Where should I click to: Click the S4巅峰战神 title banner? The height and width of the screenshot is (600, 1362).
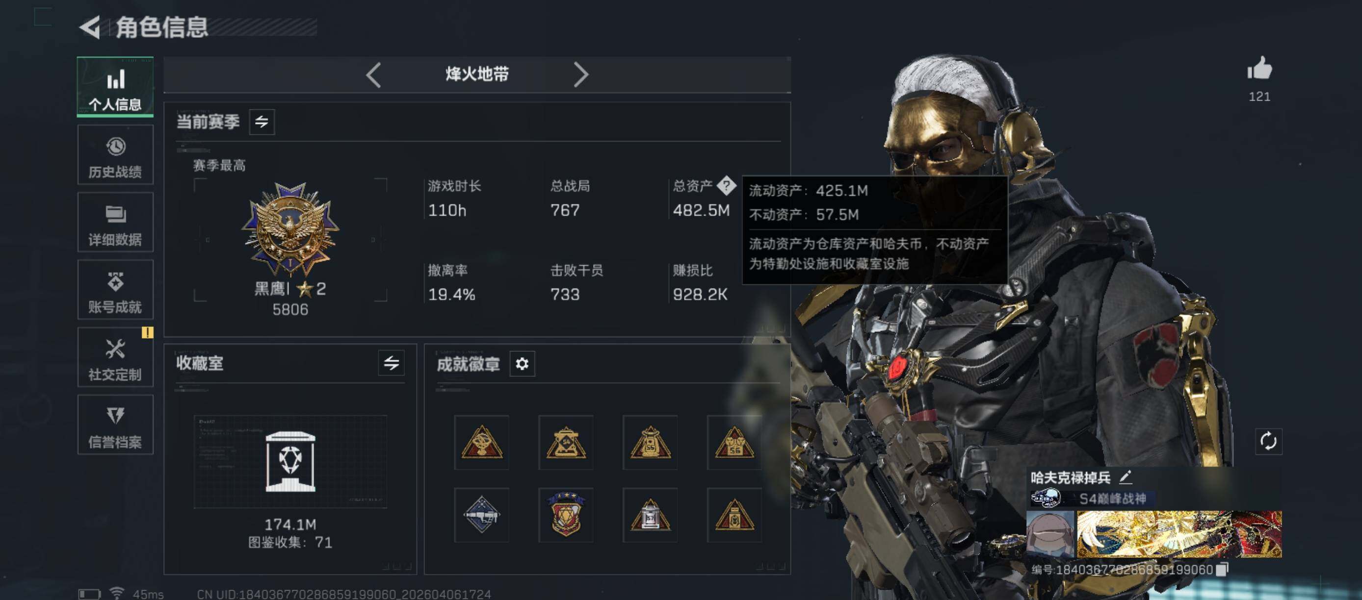1112,499
